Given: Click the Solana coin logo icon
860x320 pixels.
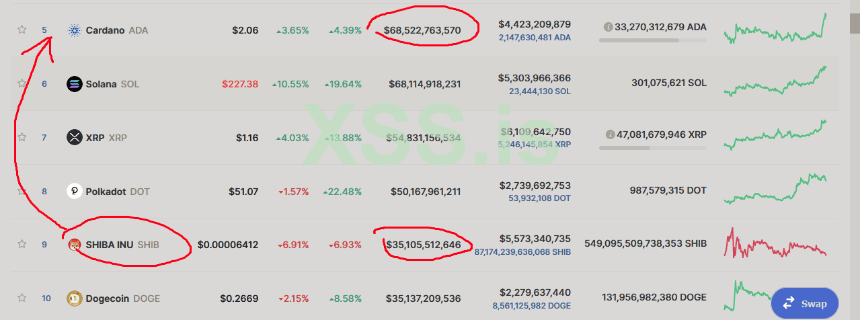Looking at the screenshot, I should 74,84.
